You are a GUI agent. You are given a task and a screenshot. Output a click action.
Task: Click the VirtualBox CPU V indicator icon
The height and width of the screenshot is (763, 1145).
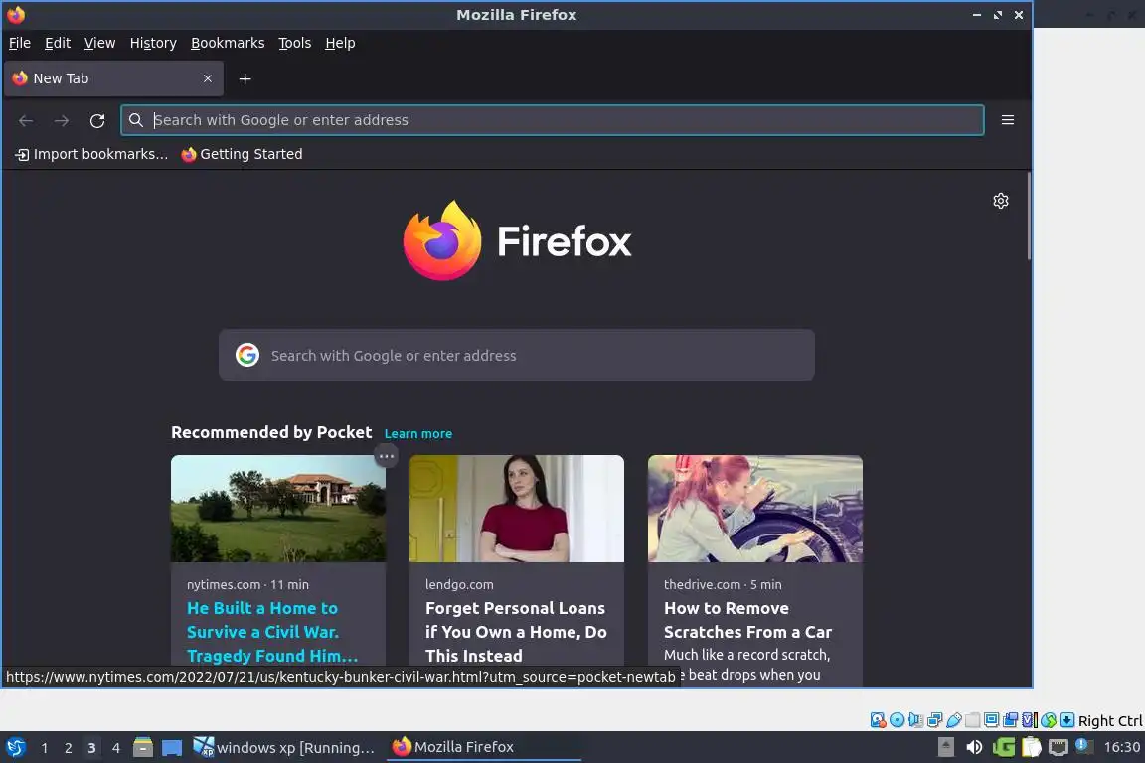(x=1029, y=720)
